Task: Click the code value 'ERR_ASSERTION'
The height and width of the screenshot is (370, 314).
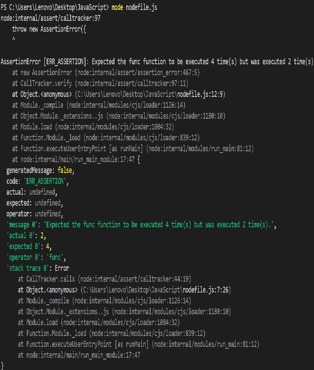Action: tap(45, 181)
